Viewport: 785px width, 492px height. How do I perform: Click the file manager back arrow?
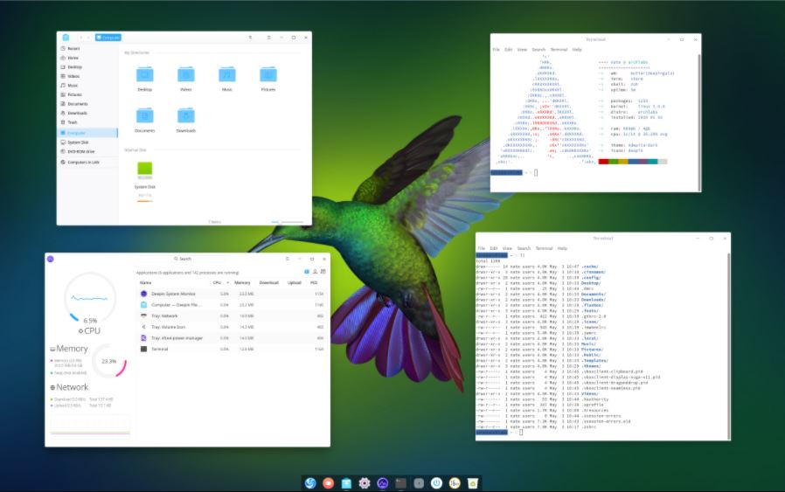pos(80,37)
